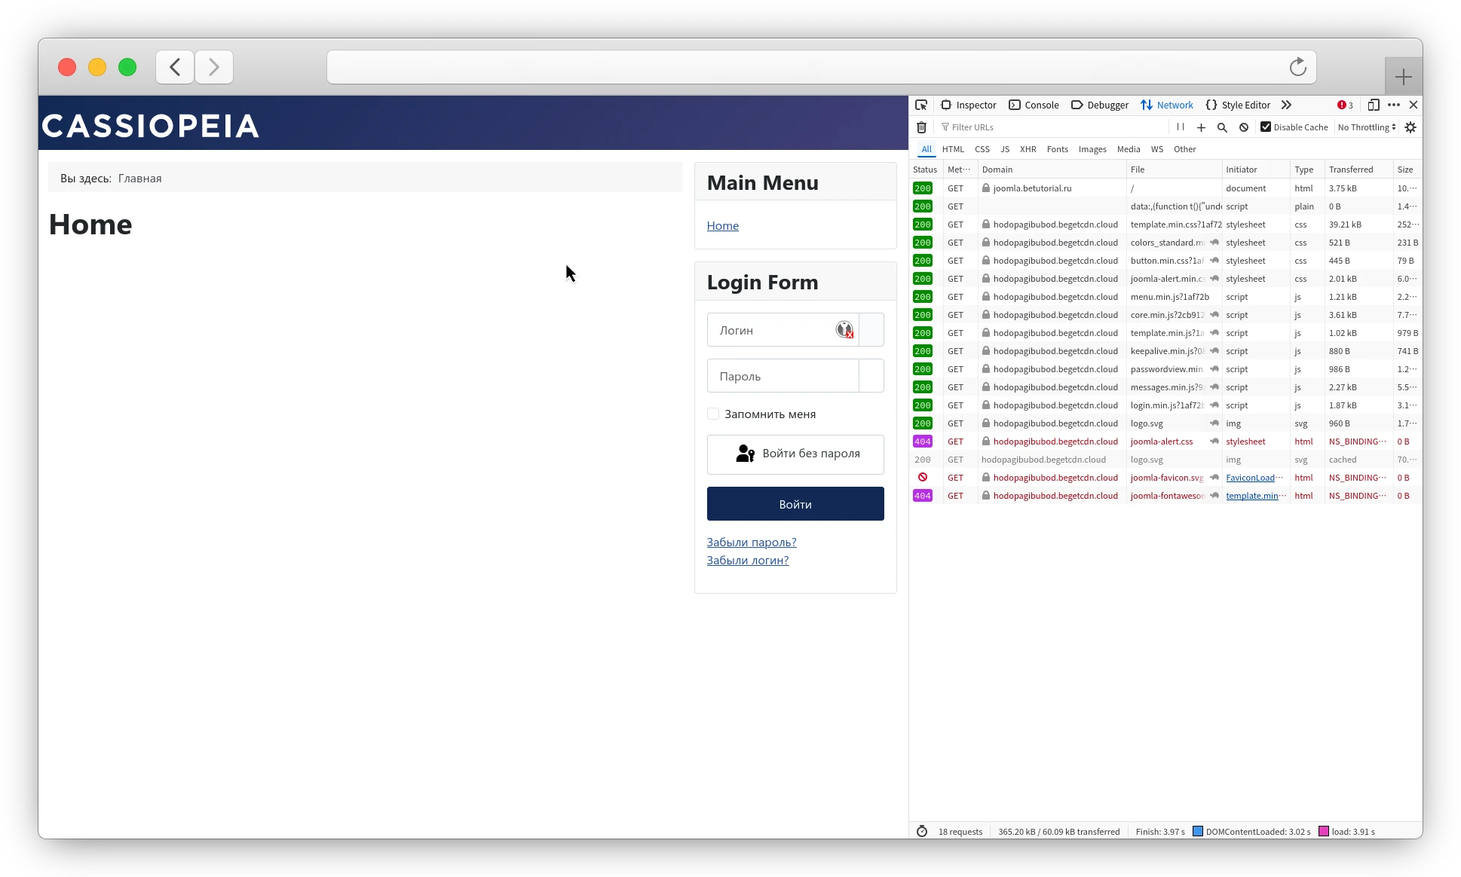Focus the Filter URLs input field
The height and width of the screenshot is (877, 1461).
pyautogui.click(x=1055, y=127)
